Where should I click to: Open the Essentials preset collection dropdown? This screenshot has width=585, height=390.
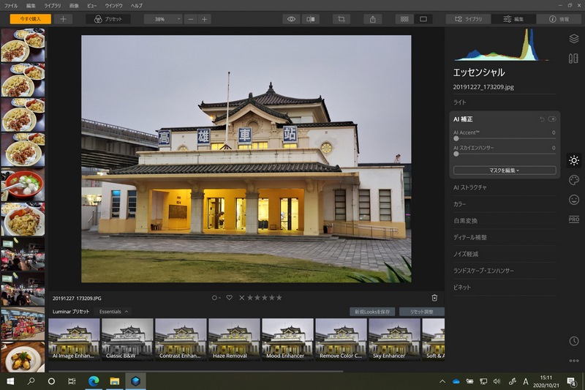pyautogui.click(x=113, y=312)
